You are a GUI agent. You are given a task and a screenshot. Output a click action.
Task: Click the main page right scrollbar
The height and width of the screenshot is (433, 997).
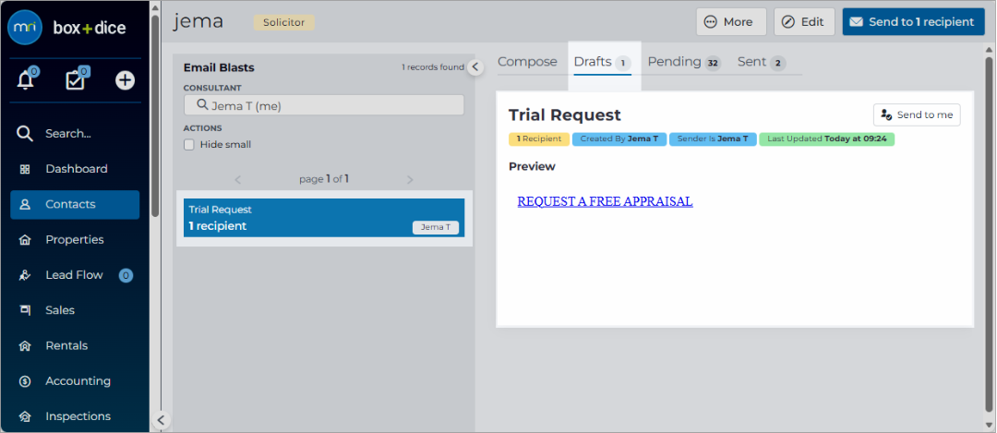pyautogui.click(x=989, y=235)
